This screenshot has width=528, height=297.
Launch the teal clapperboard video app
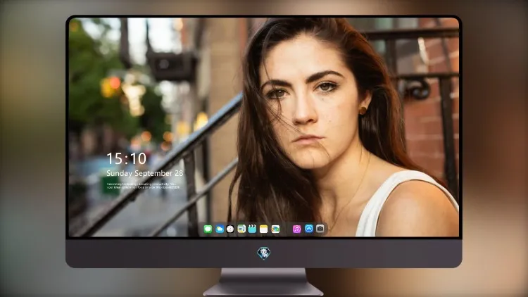(x=252, y=229)
